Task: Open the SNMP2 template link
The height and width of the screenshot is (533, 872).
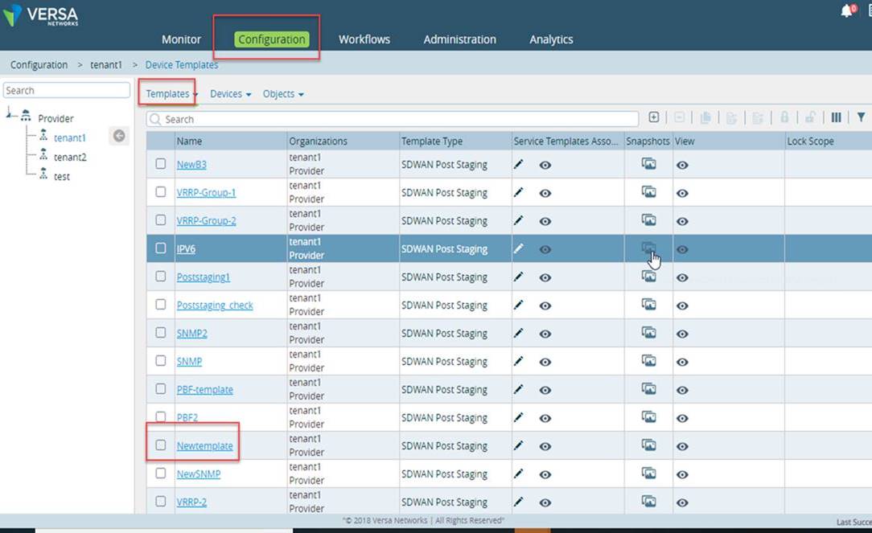Action: (192, 334)
